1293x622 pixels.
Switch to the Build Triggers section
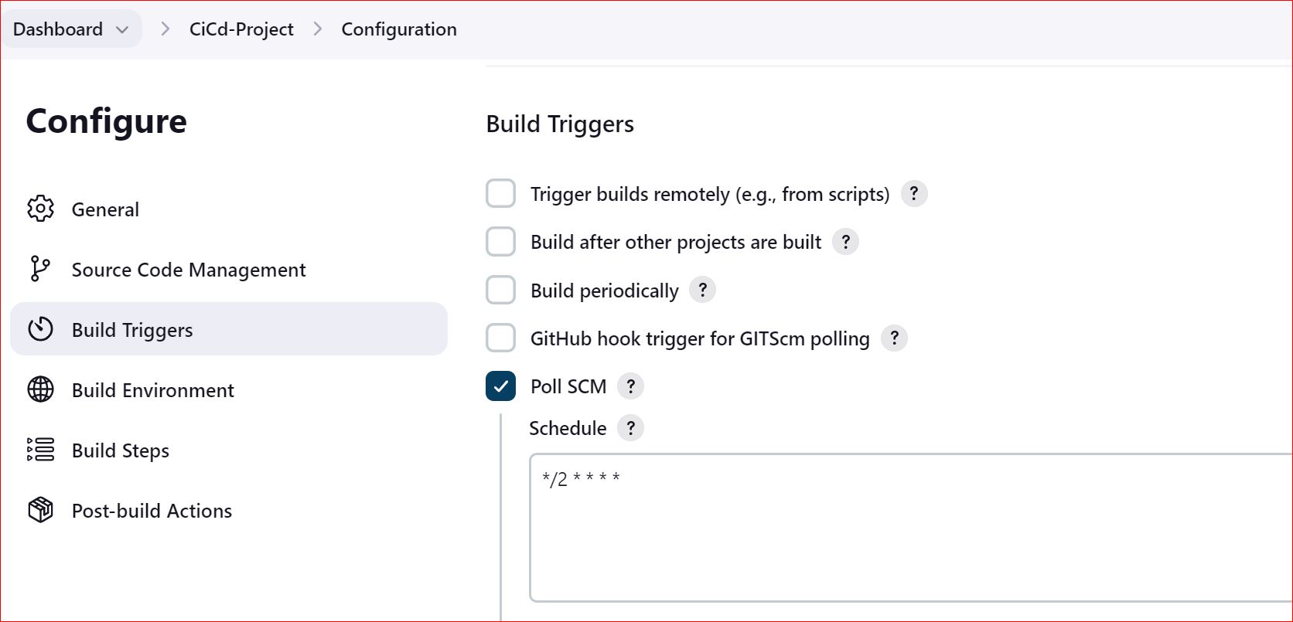click(131, 329)
